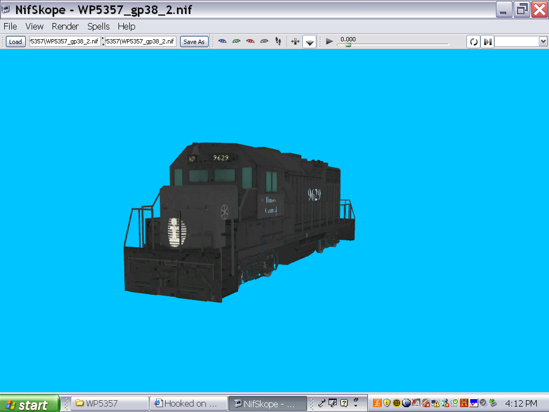Toggle the gray eye perspective view

264,41
